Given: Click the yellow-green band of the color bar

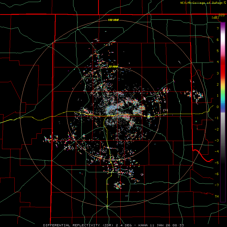Looking at the screenshot, I should tap(223, 88).
